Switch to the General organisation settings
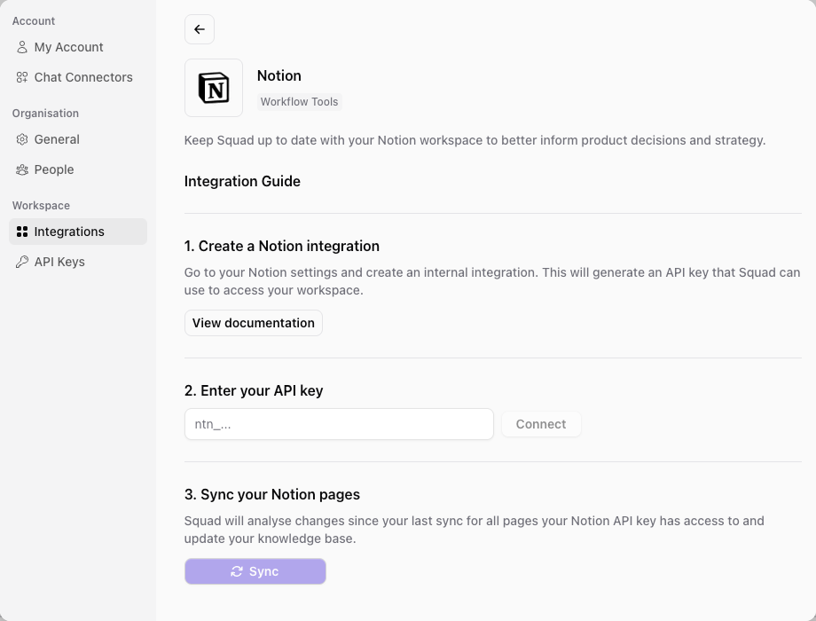The height and width of the screenshot is (621, 816). tap(56, 139)
